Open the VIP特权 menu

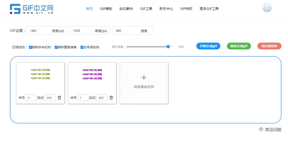pyautogui.click(x=186, y=9)
